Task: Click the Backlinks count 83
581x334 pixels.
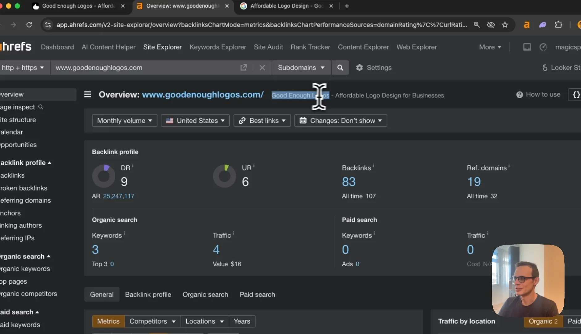Action: (349, 182)
